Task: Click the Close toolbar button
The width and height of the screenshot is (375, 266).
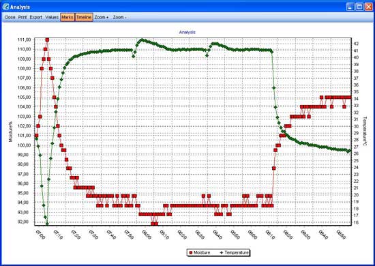Action: coord(10,17)
